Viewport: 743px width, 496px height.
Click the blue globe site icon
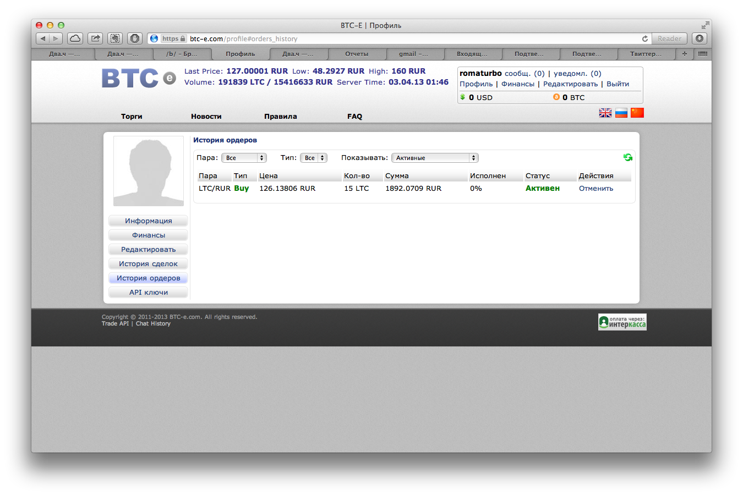(154, 38)
